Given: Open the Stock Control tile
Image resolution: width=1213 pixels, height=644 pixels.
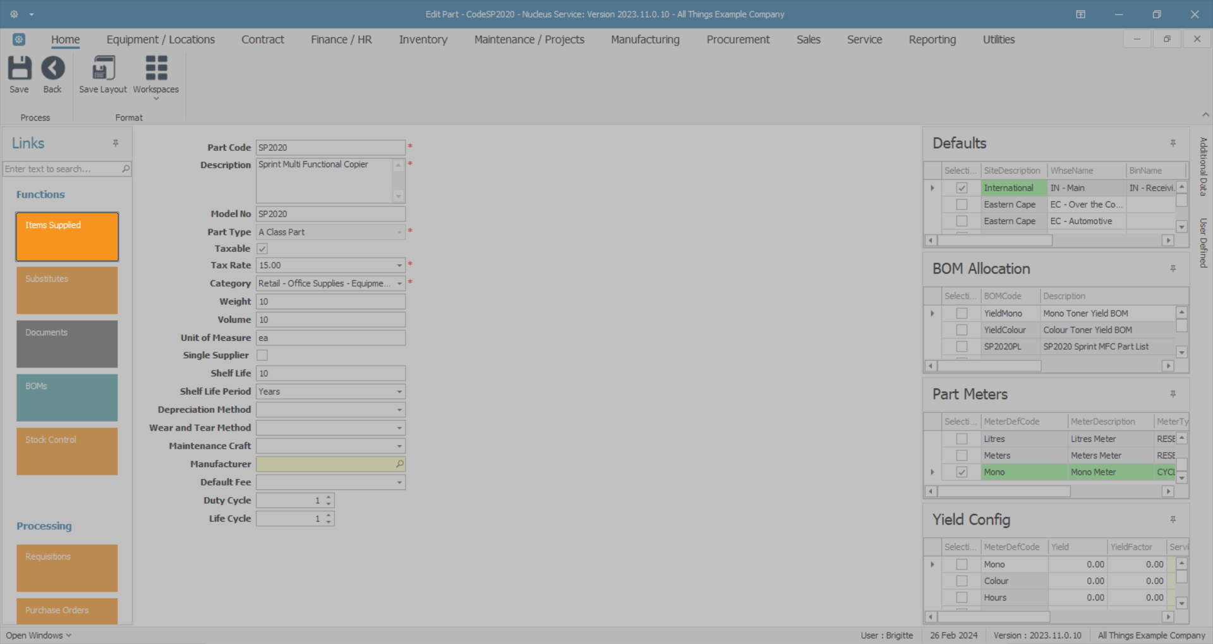Looking at the screenshot, I should tap(67, 451).
